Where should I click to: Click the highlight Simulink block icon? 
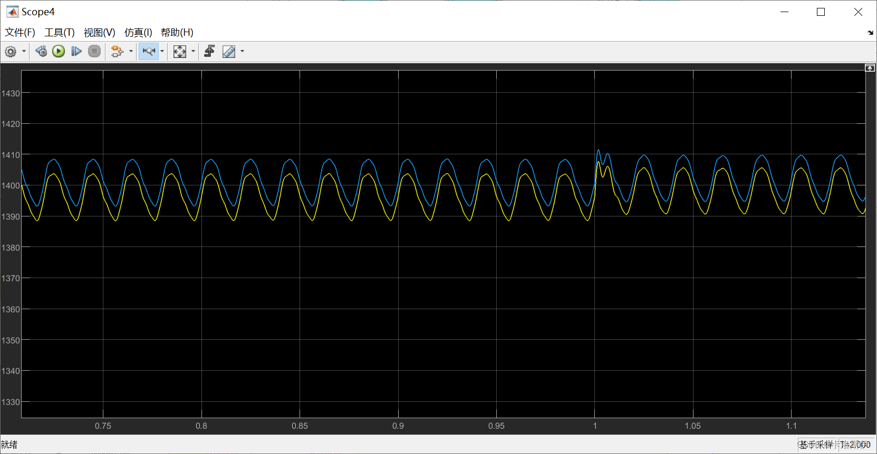tap(117, 51)
